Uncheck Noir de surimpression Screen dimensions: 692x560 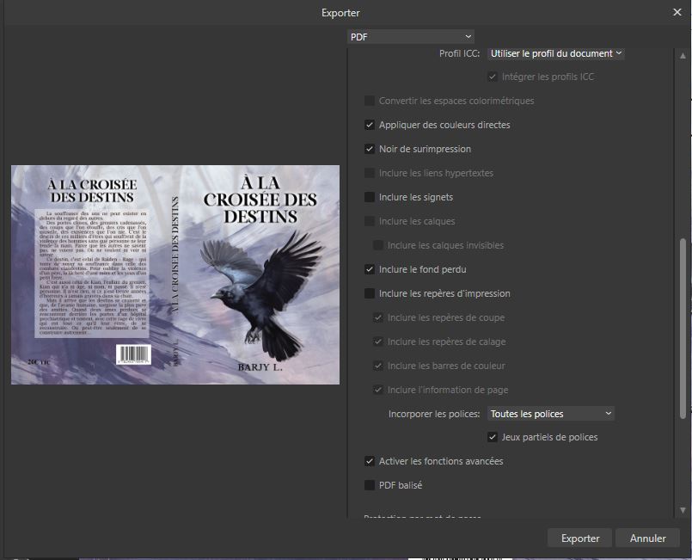click(370, 149)
